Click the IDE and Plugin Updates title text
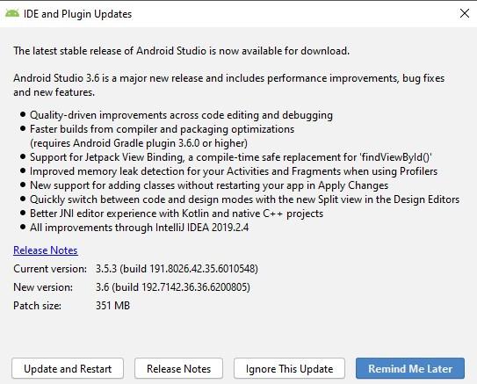Screen dimensions: 477x384 pos(77,14)
